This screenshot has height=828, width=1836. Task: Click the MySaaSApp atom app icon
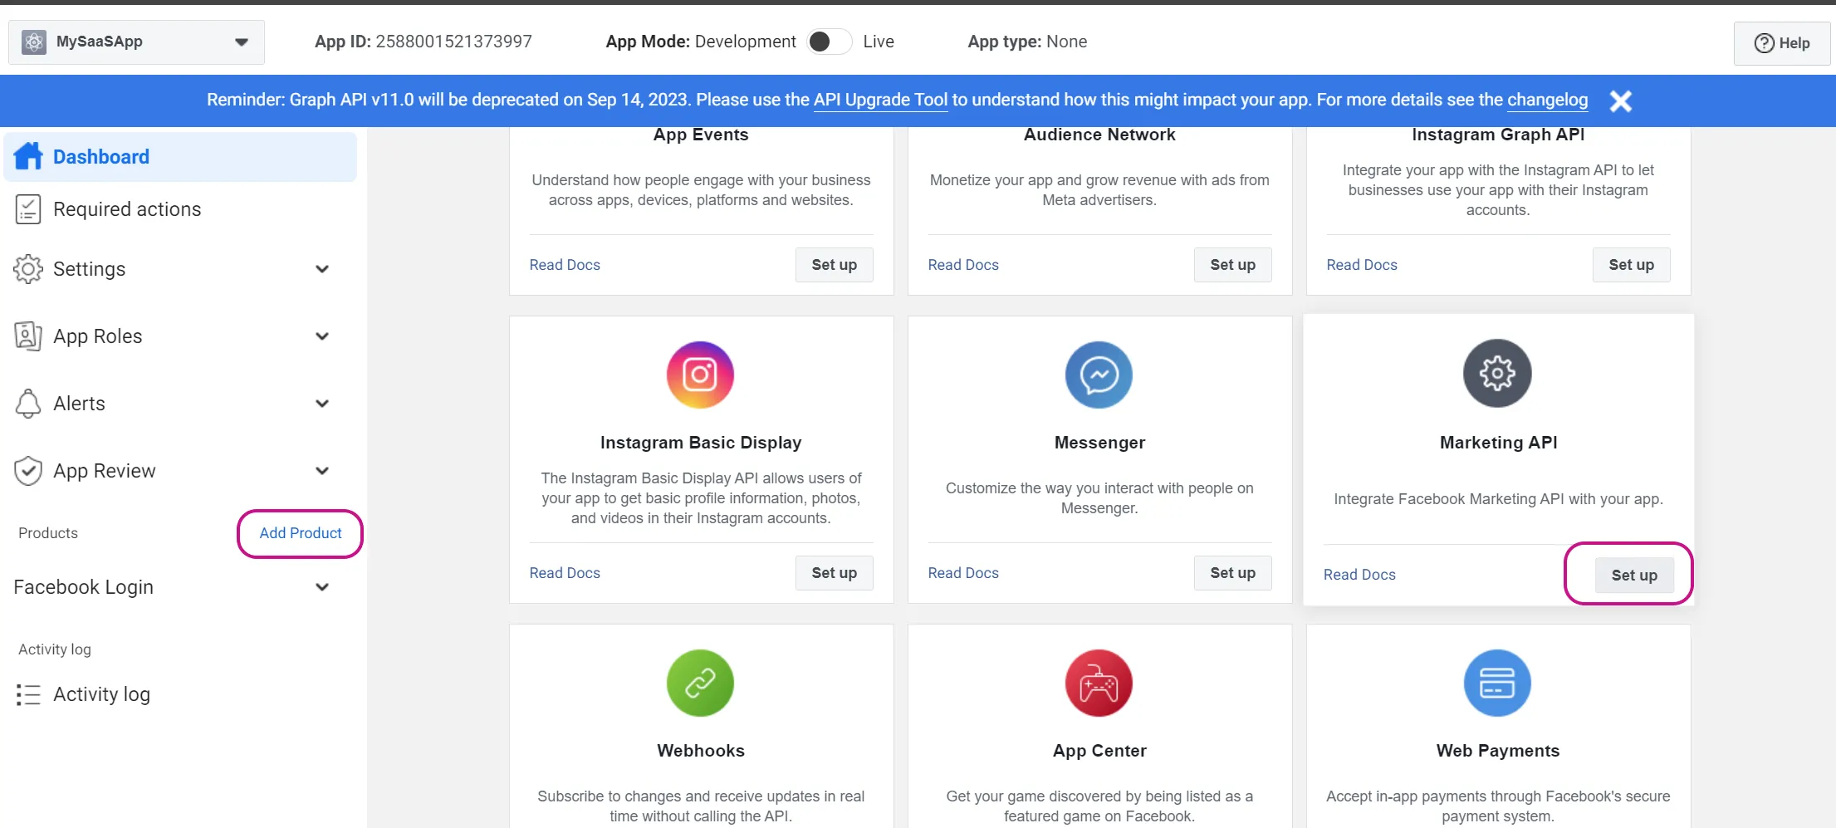click(34, 42)
